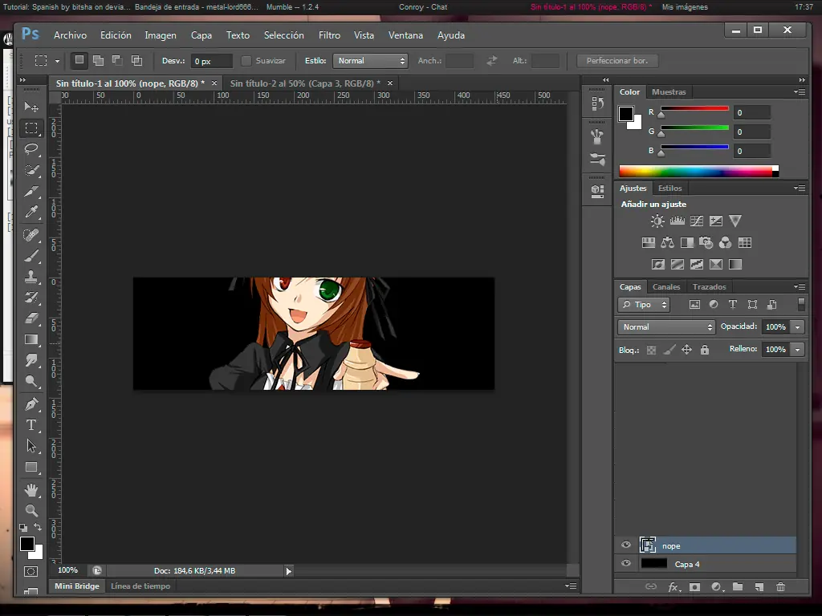Add Brightness/Contrast adjustment
This screenshot has height=616, width=822.
coord(657,221)
